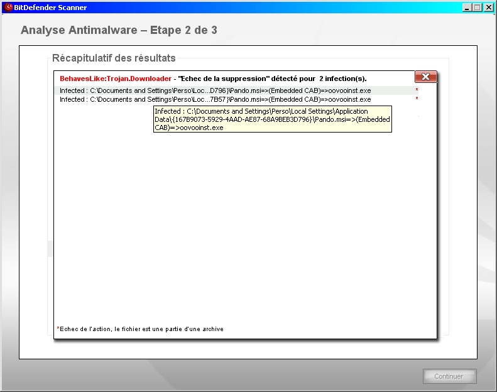Image resolution: width=497 pixels, height=392 pixels.
Task: Close the infection details popup with red X
Action: click(x=425, y=77)
